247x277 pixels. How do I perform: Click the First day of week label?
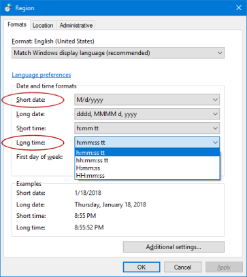(x=39, y=157)
